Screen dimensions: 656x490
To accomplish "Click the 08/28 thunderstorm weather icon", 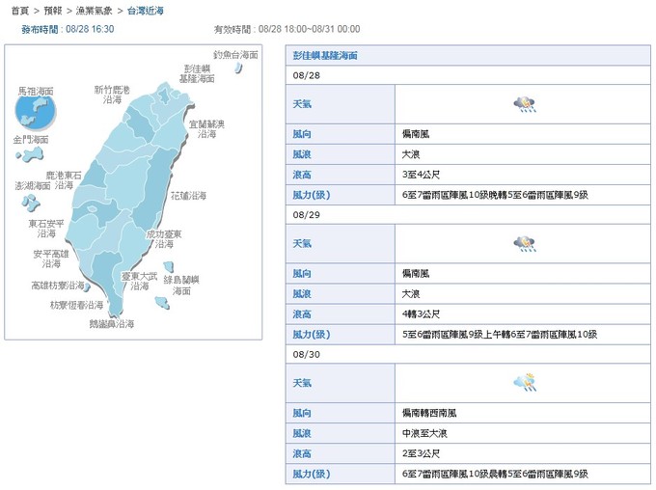I will (524, 103).
